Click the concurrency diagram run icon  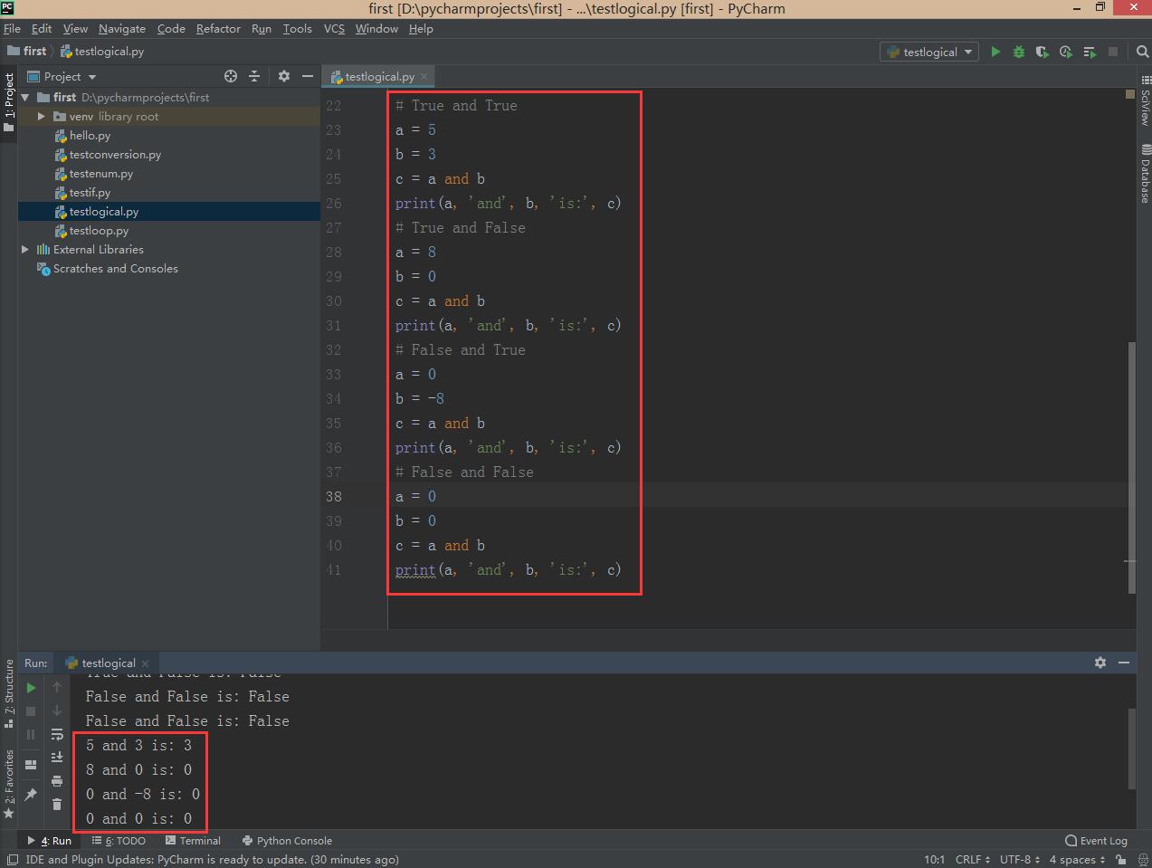[x=1090, y=52]
